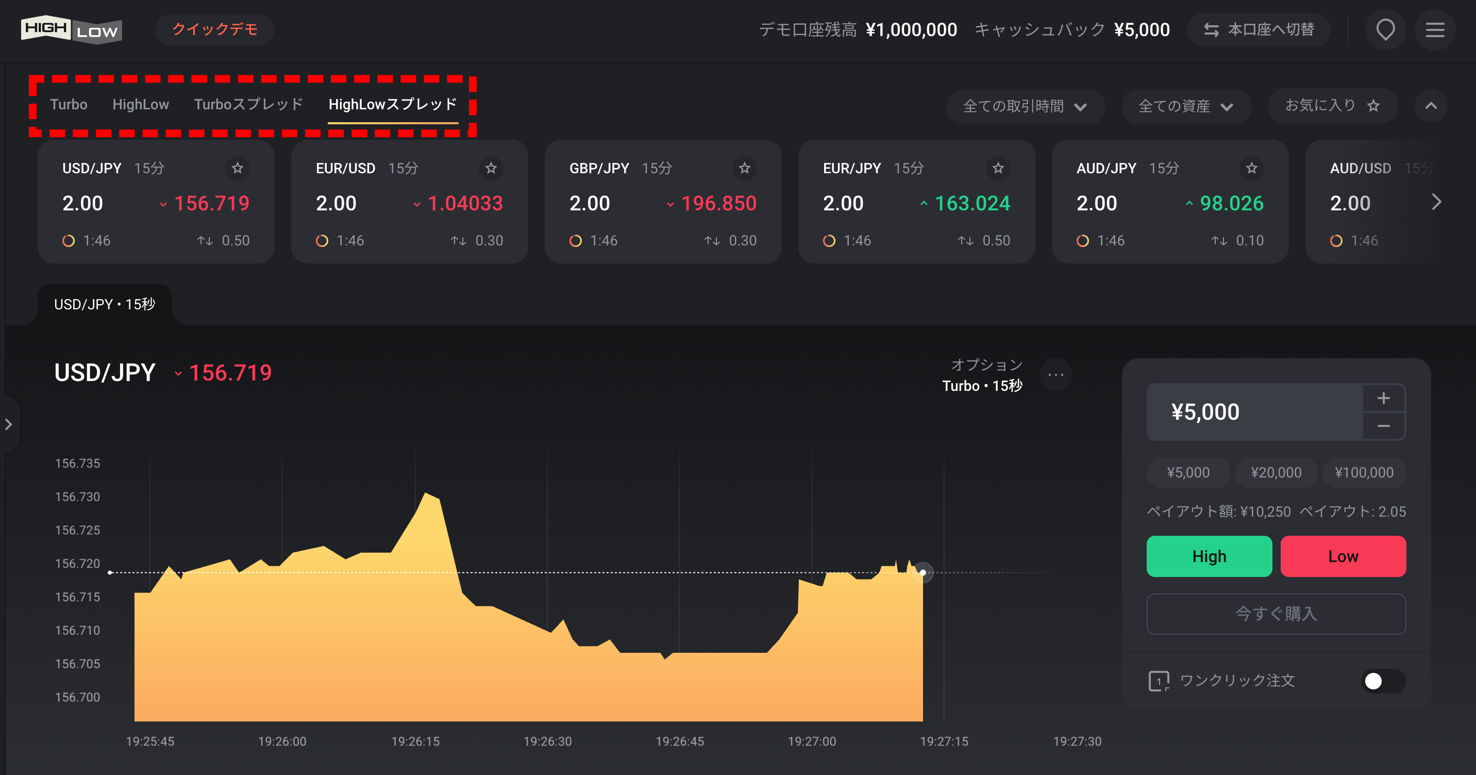Open the 全ての資産 dropdown
The width and height of the screenshot is (1476, 775).
point(1185,107)
